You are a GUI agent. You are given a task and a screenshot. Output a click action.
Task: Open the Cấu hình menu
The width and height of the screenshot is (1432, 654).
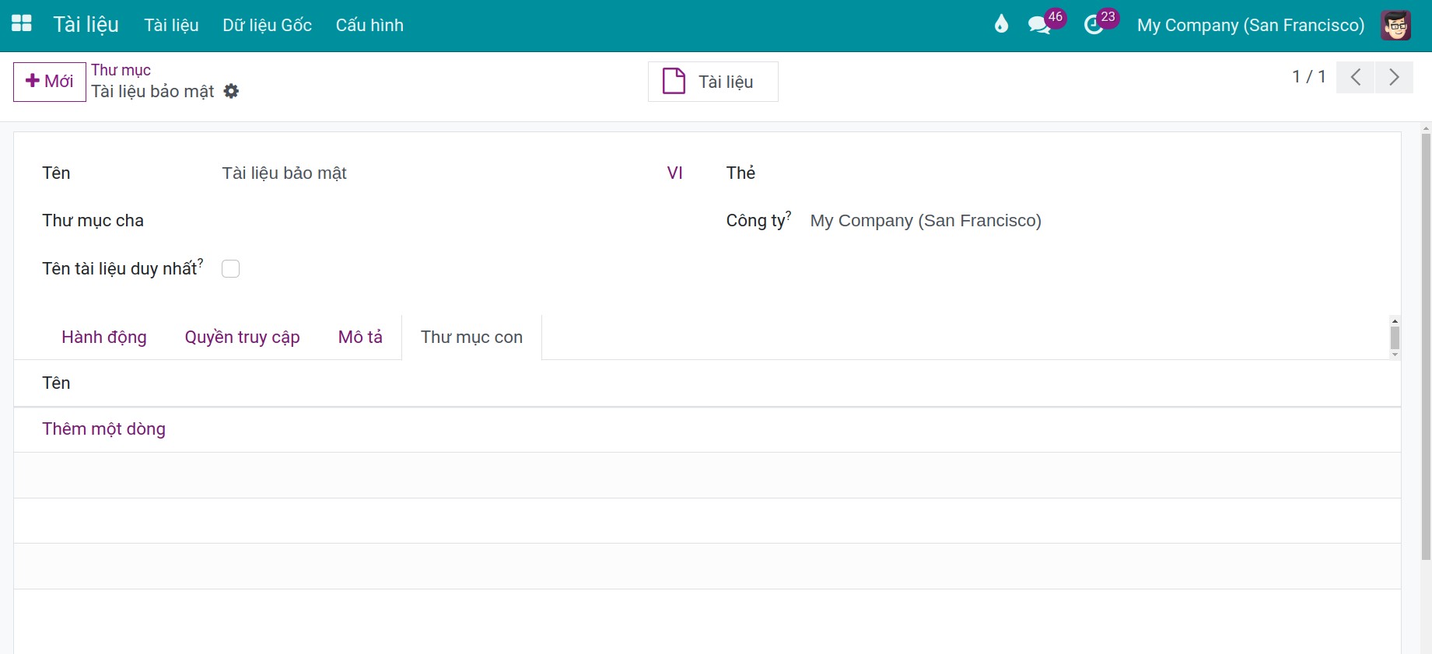[x=369, y=25]
